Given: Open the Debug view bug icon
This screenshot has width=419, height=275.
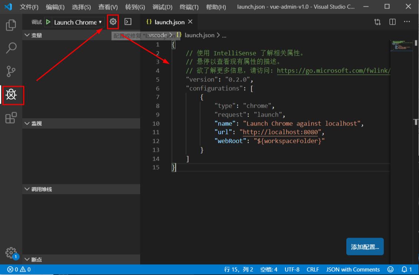Looking at the screenshot, I should click(x=11, y=94).
